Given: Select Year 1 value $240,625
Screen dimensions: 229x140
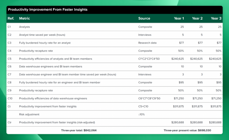Looking at the screenshot, I should pos(178,59).
